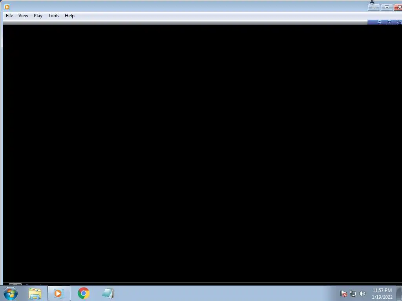Open the Windows Start menu
The height and width of the screenshot is (301, 402).
(11, 293)
